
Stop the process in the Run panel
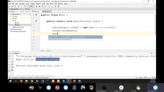9,59
